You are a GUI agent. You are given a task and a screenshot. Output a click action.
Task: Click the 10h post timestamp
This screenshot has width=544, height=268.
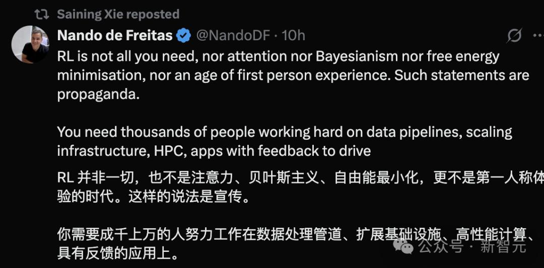click(294, 35)
